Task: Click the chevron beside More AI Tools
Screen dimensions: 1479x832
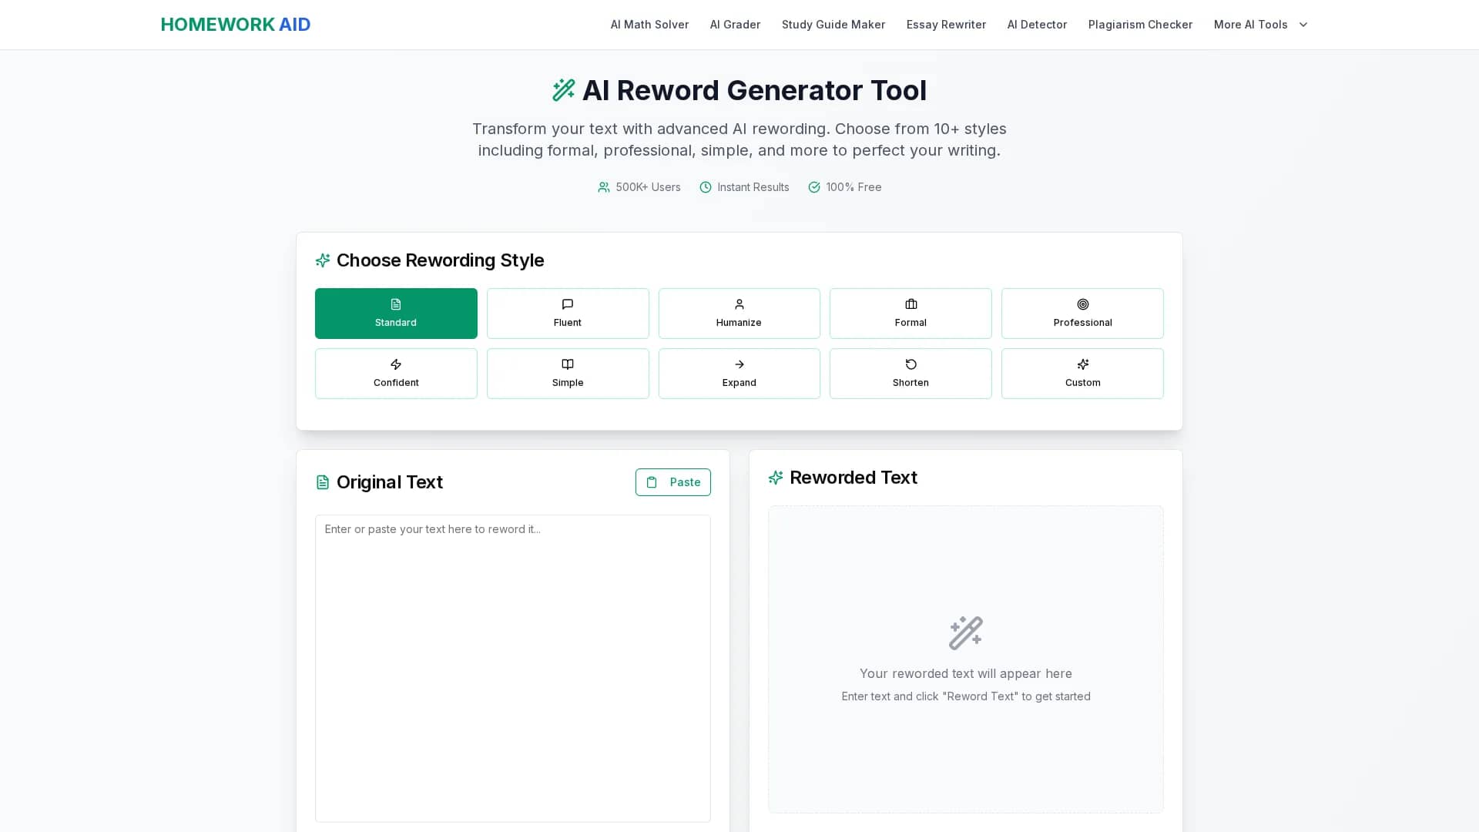Action: pos(1303,25)
